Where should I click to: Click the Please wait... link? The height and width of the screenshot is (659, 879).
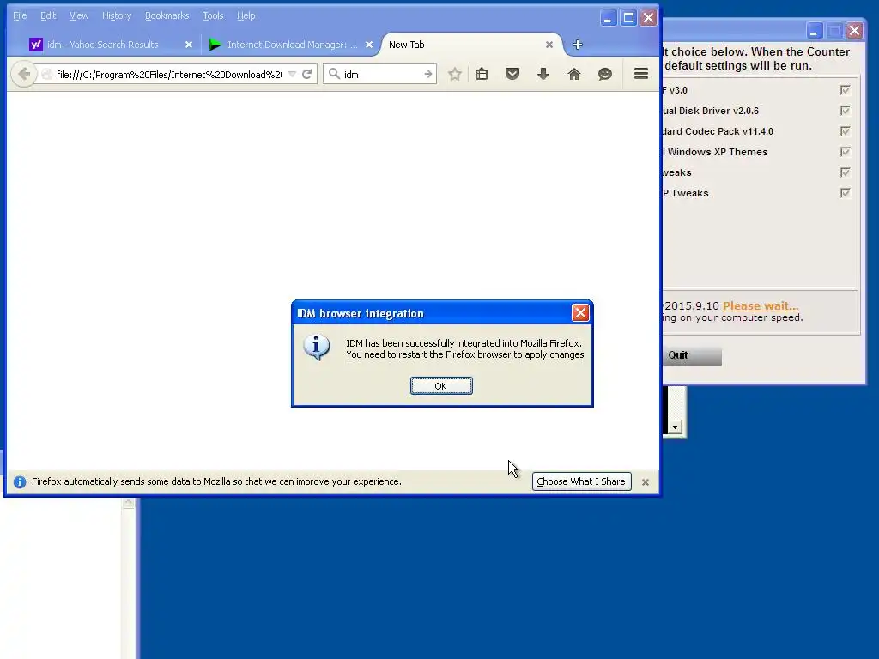761,306
